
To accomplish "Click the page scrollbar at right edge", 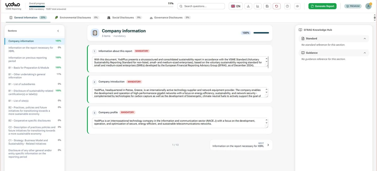I will [375, 18].
